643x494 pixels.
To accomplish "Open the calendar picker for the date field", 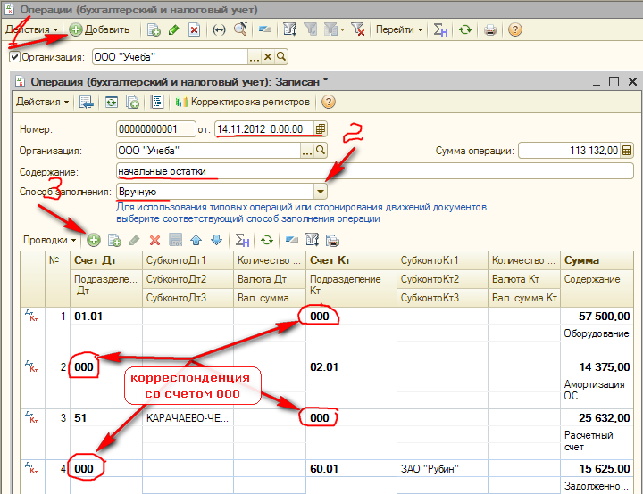I will point(321,129).
